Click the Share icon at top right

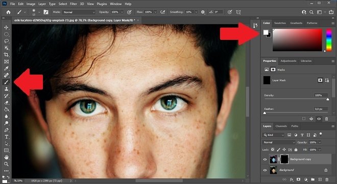[x=331, y=12]
